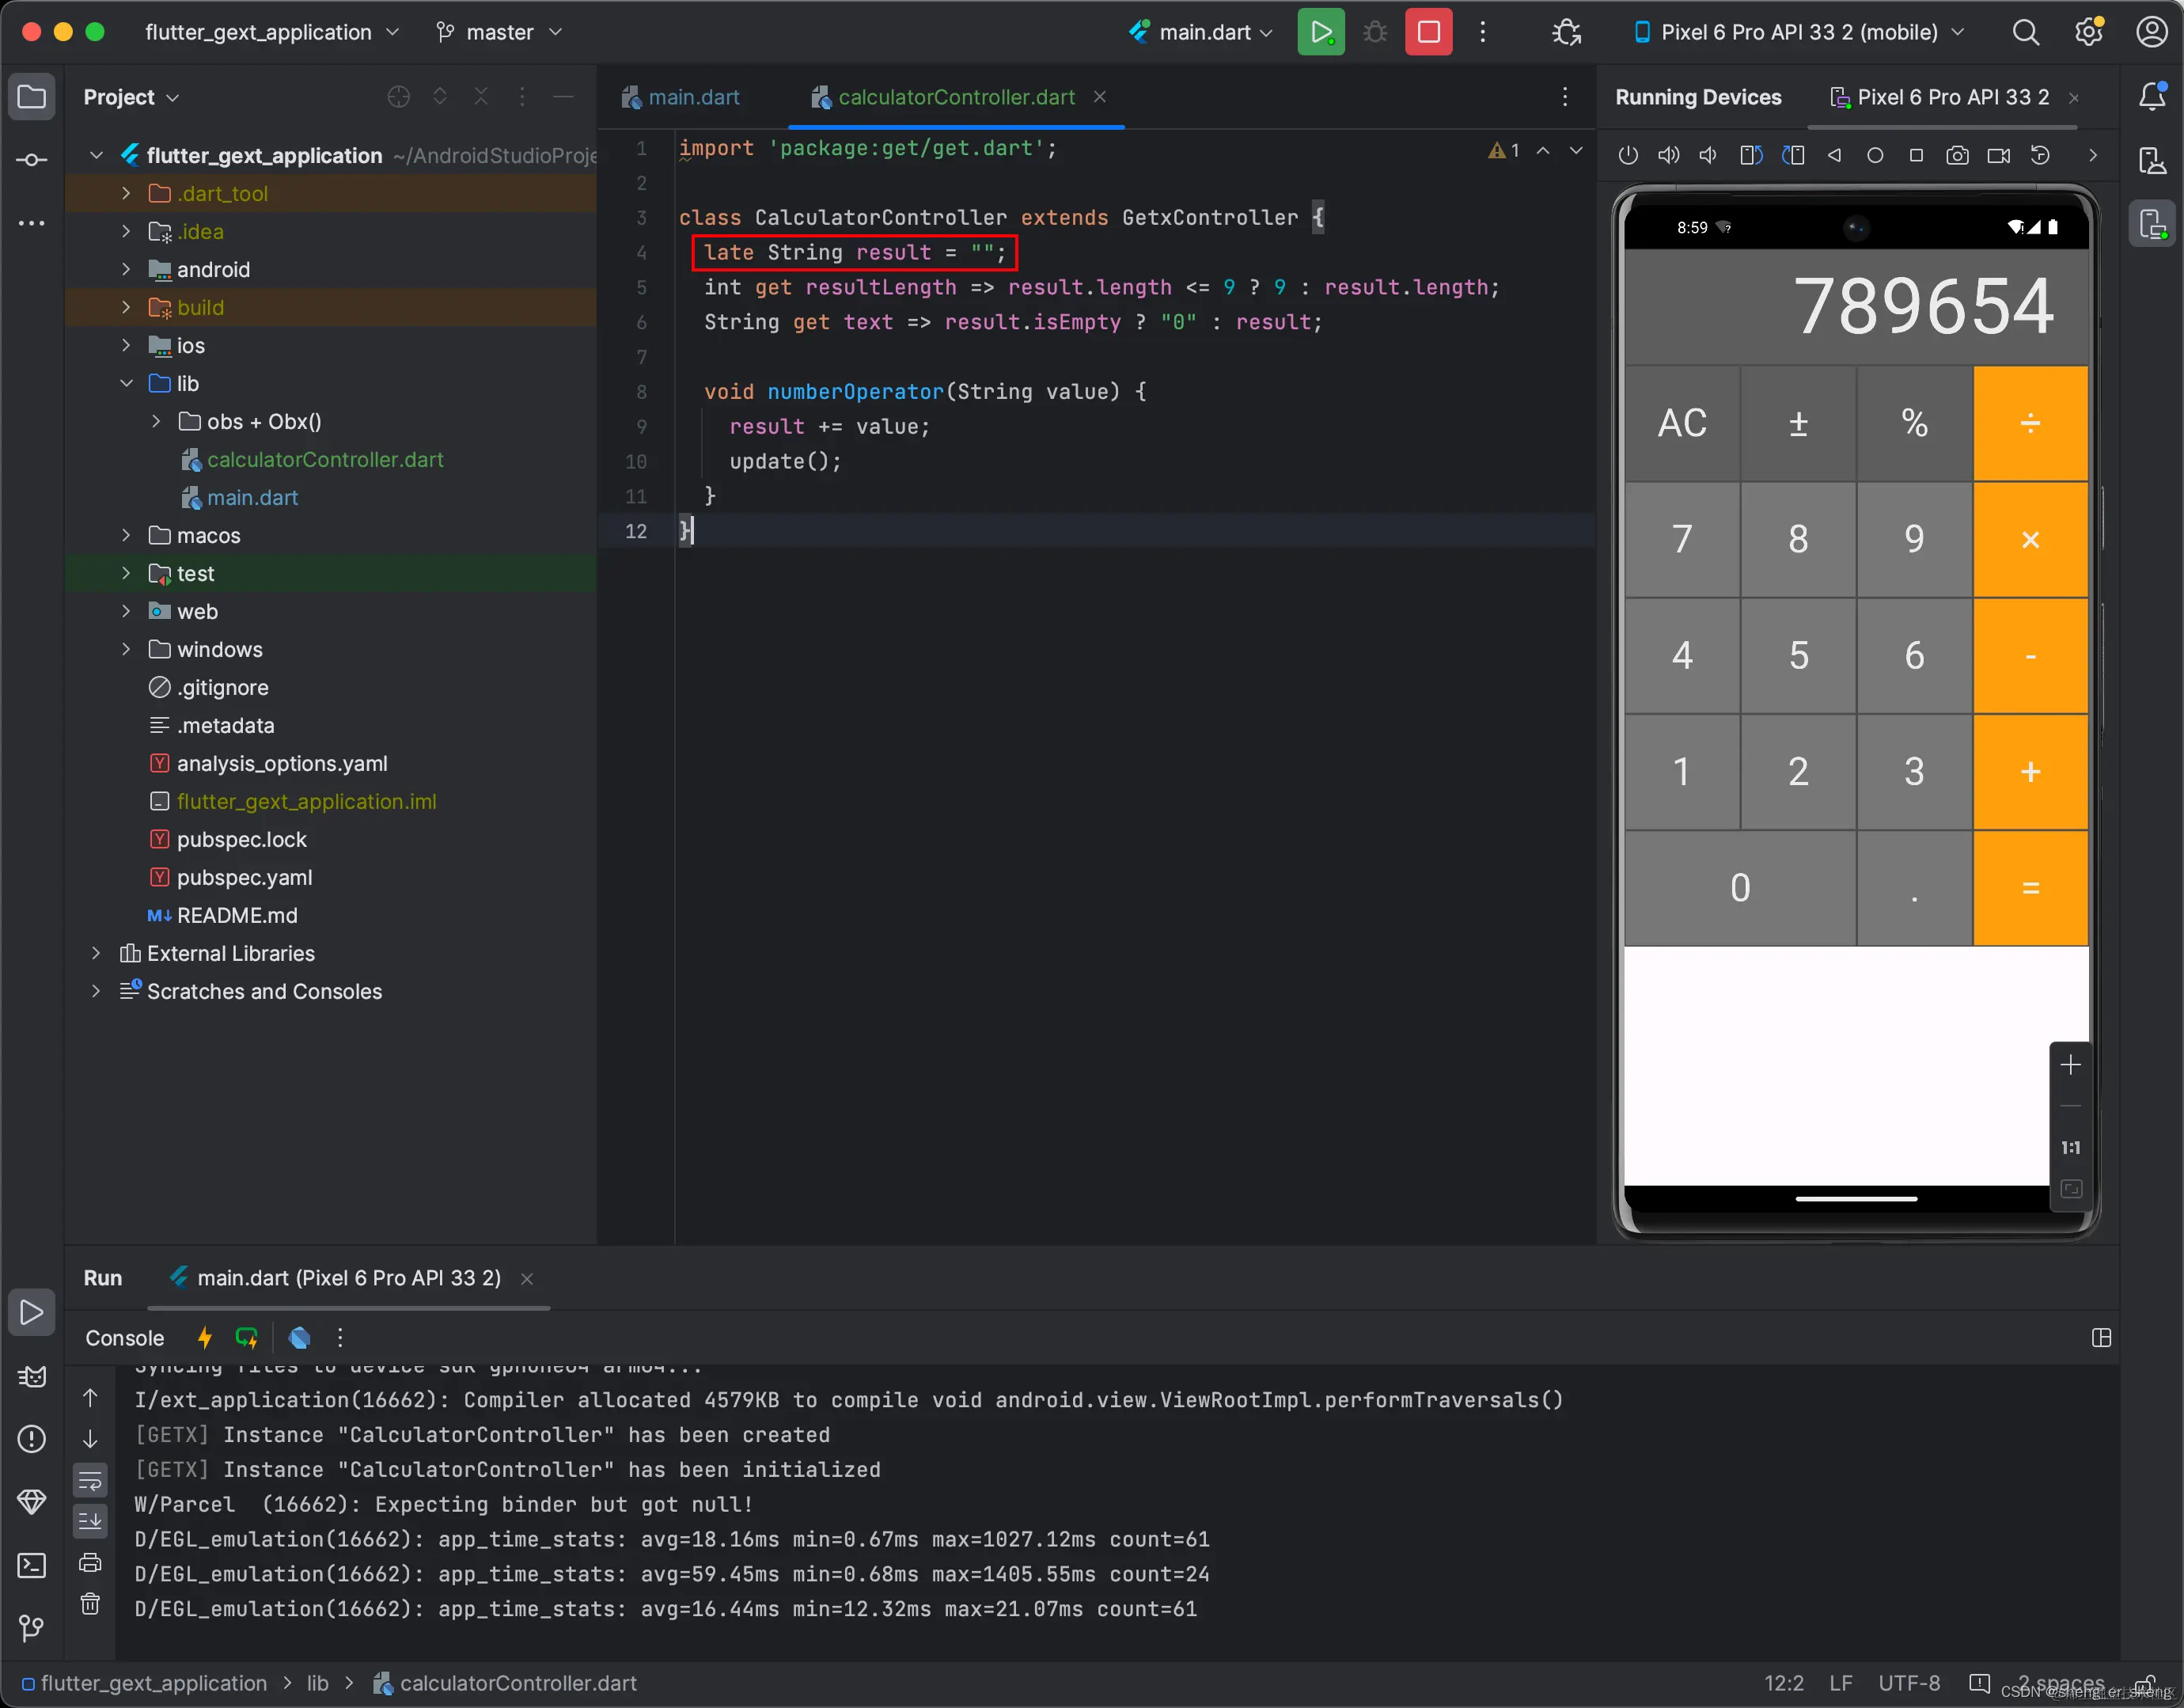
Task: Open the Terminal tool window icon
Action: coord(31,1565)
